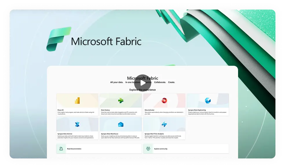Click the Synapse Data Engineering card title

point(197,110)
